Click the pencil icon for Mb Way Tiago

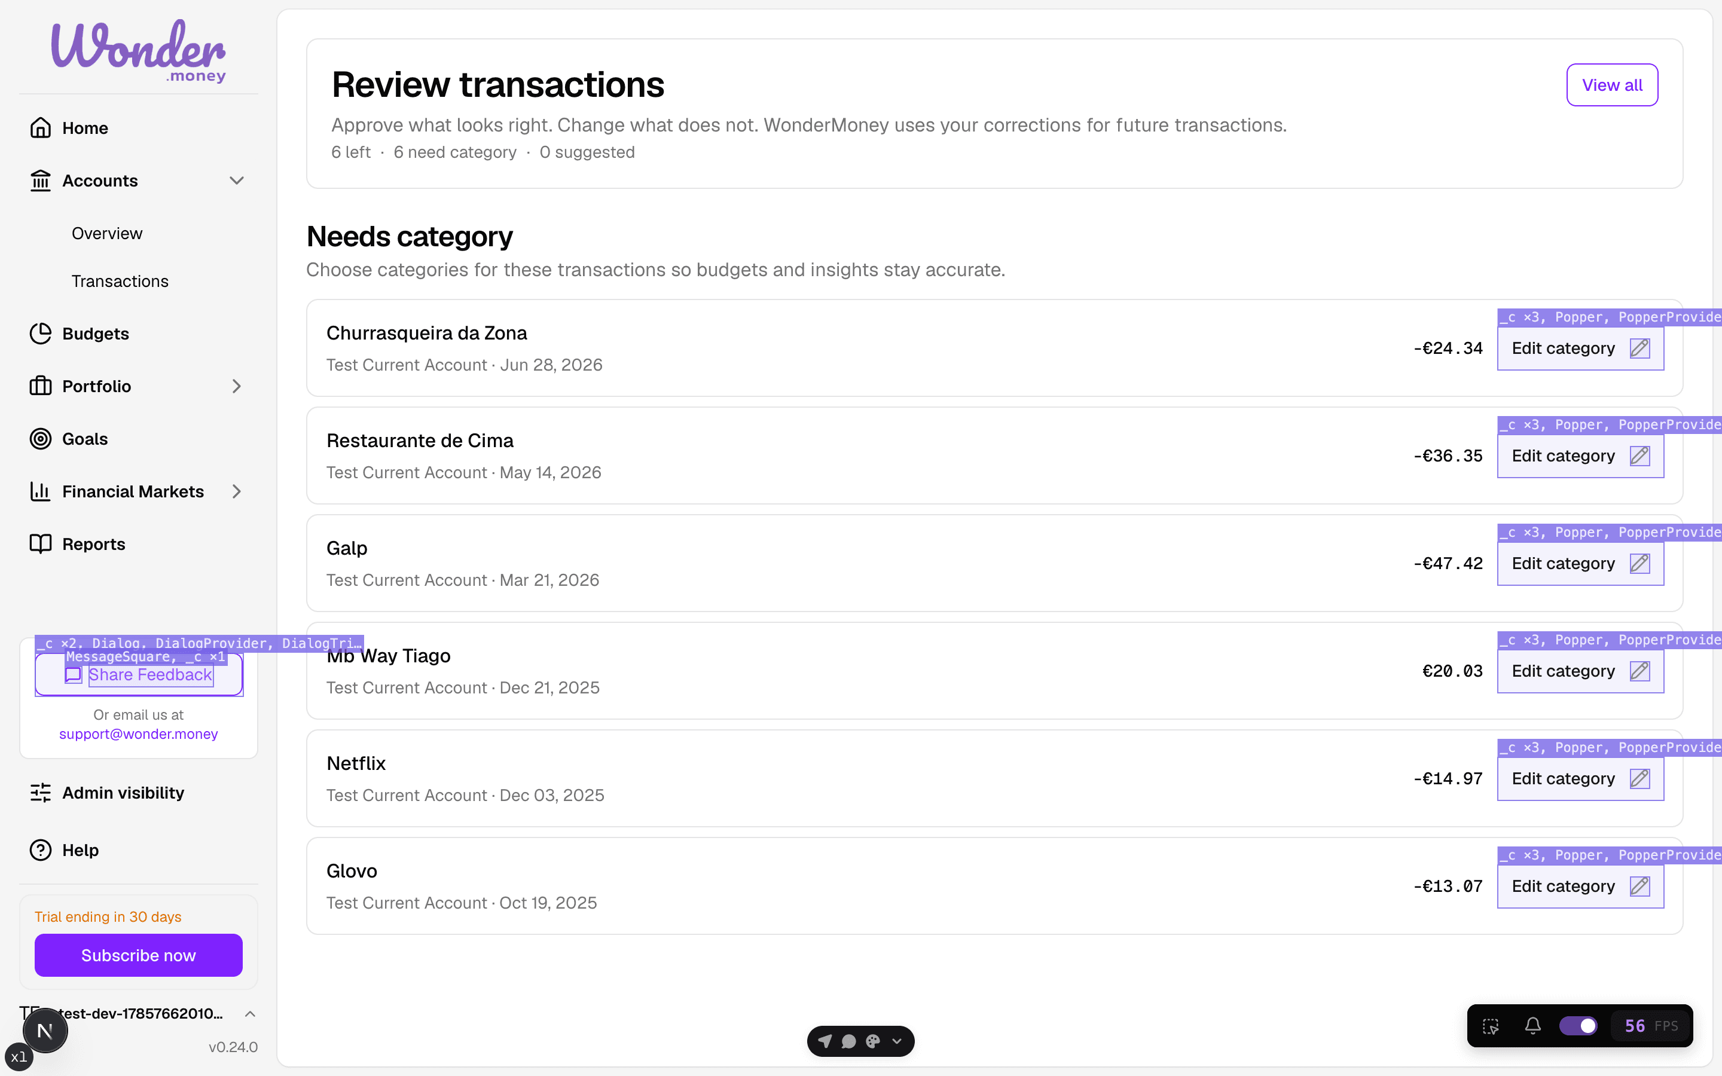pos(1639,671)
